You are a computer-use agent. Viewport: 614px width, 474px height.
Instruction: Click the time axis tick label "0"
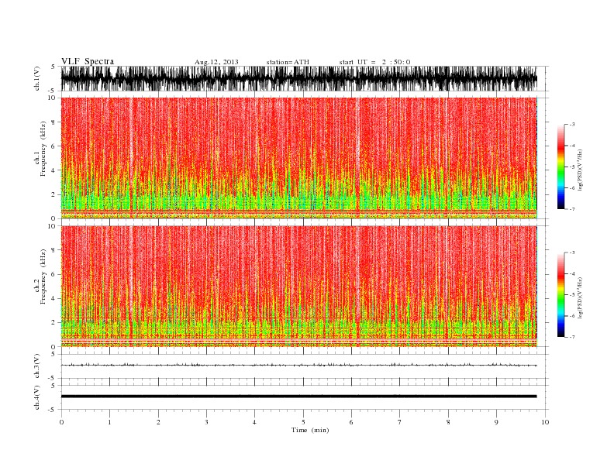61,422
